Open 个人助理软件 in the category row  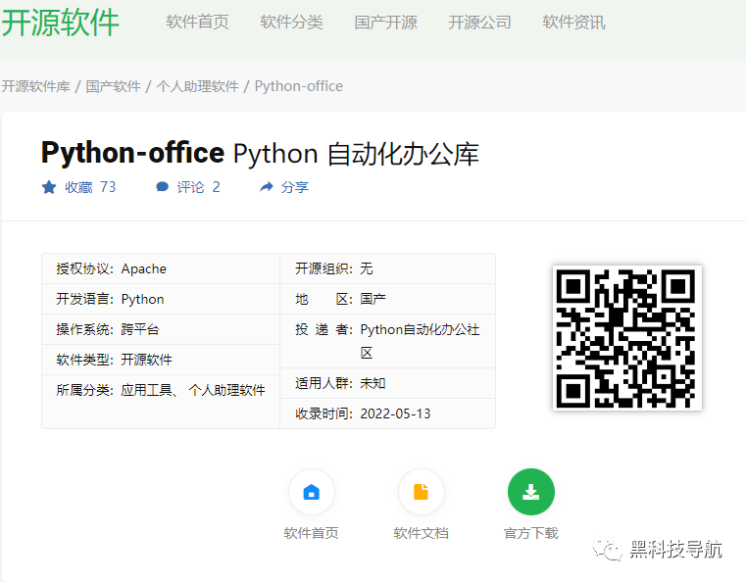pyautogui.click(x=227, y=390)
